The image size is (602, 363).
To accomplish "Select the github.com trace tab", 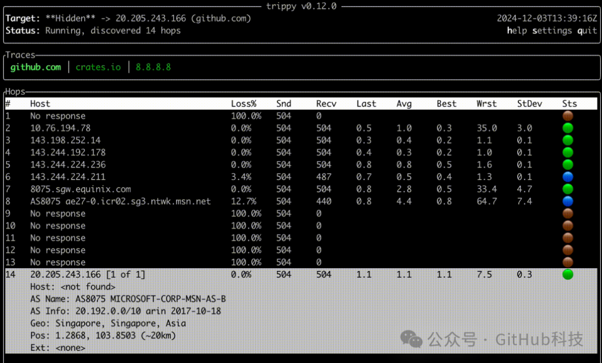I will click(x=36, y=67).
